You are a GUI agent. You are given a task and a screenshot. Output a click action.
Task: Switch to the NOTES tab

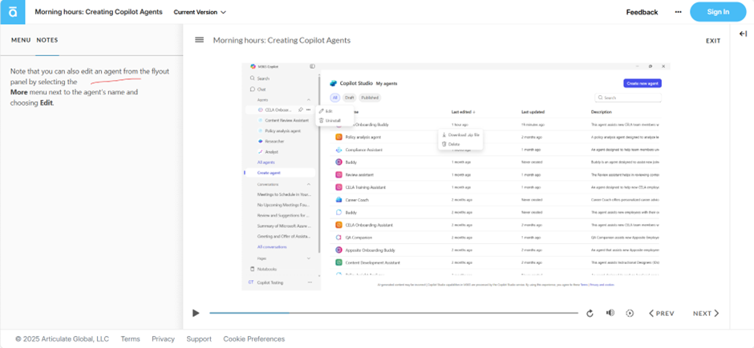(x=47, y=40)
